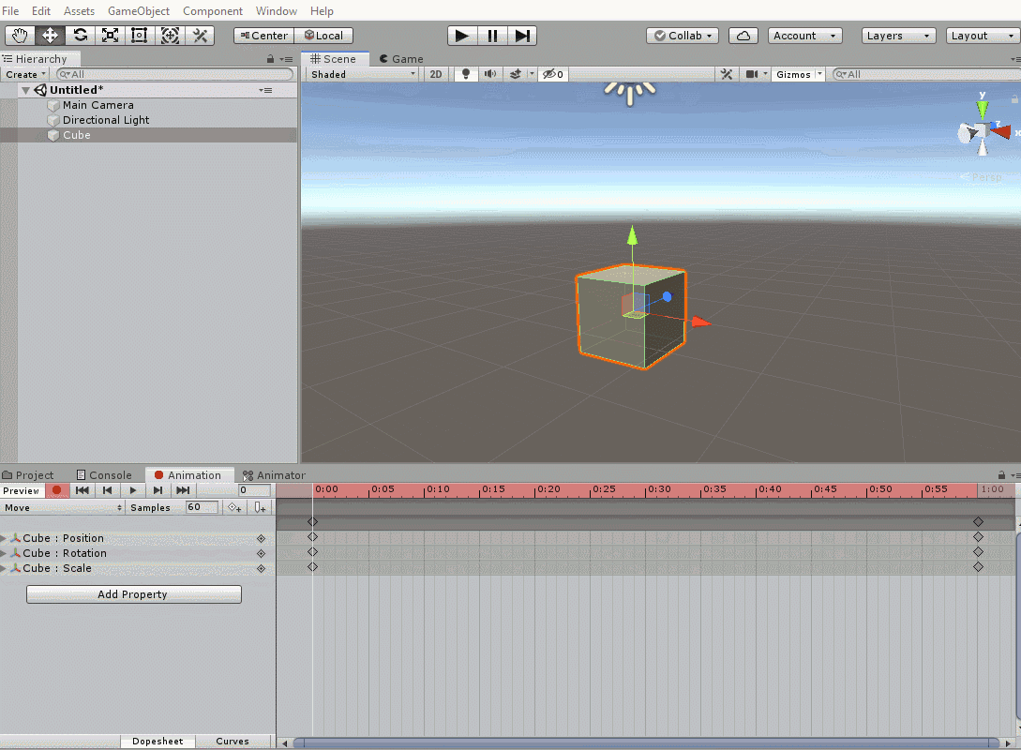
Task: Open the Gizmos dropdown
Action: 799,73
